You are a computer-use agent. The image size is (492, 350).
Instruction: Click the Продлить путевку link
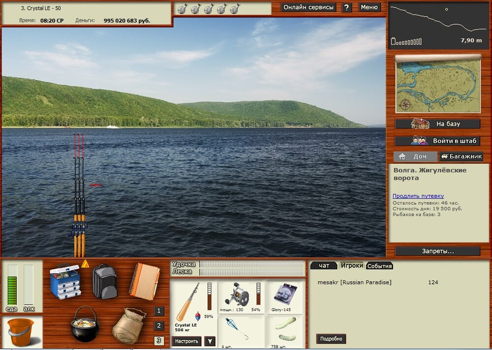[x=418, y=196]
